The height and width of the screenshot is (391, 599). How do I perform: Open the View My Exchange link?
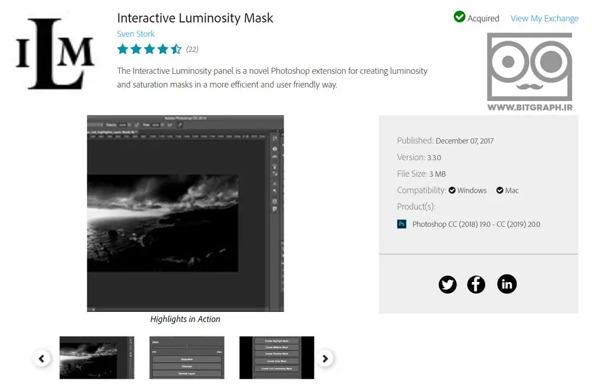click(x=544, y=19)
